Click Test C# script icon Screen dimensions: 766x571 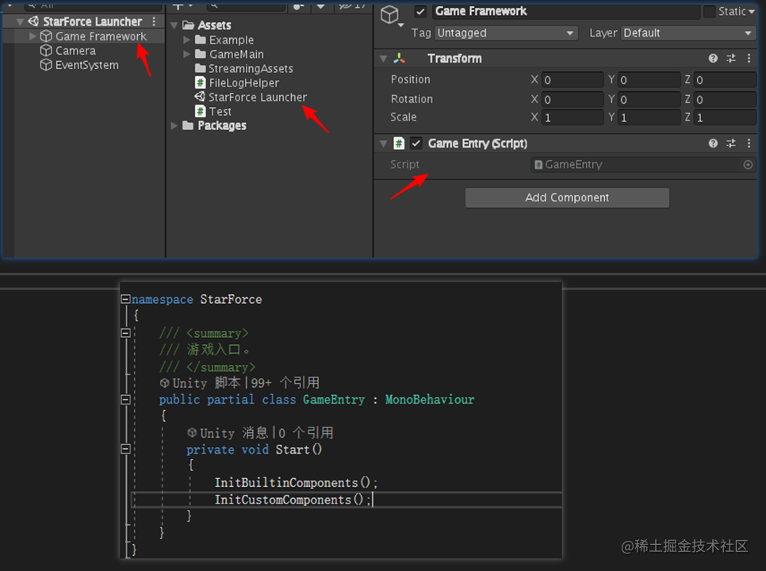click(x=201, y=111)
